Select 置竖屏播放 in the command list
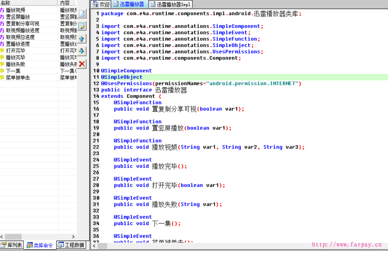This screenshot has width=388, height=253. pyautogui.click(x=18, y=17)
